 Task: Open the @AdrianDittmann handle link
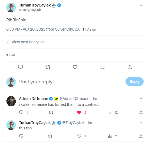(x=74, y=99)
